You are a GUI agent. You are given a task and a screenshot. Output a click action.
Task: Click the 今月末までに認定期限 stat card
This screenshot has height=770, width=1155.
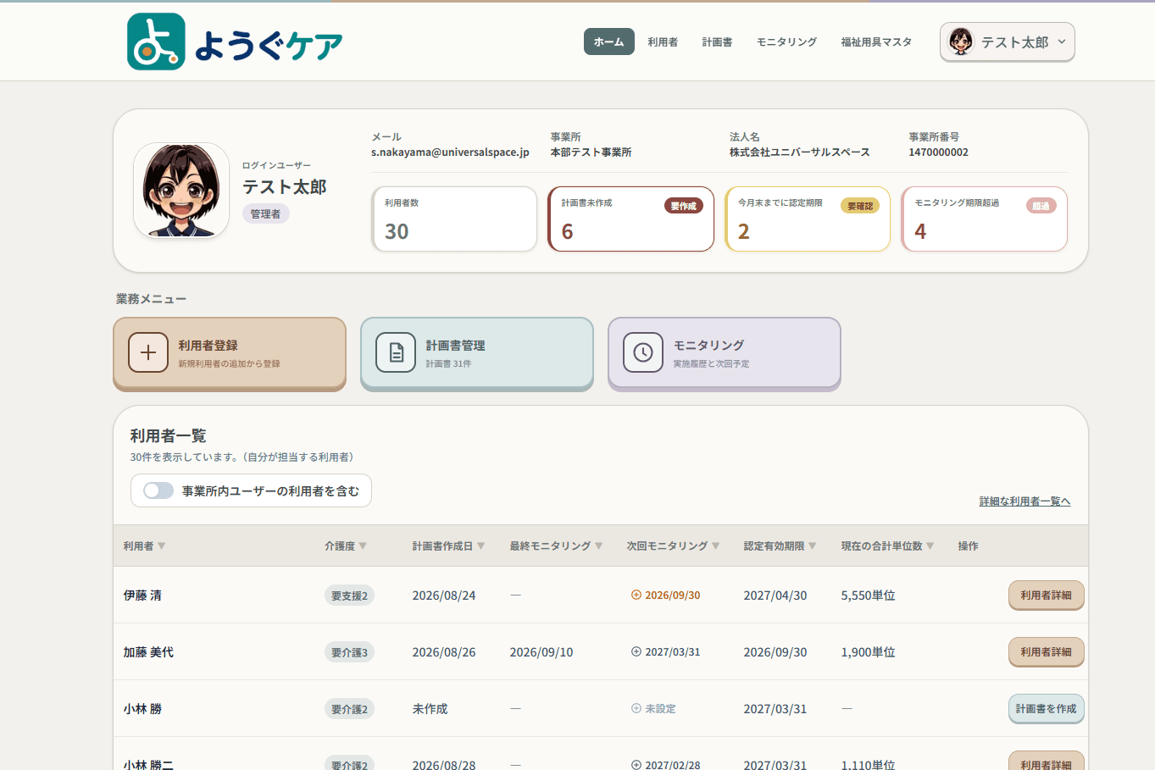808,219
